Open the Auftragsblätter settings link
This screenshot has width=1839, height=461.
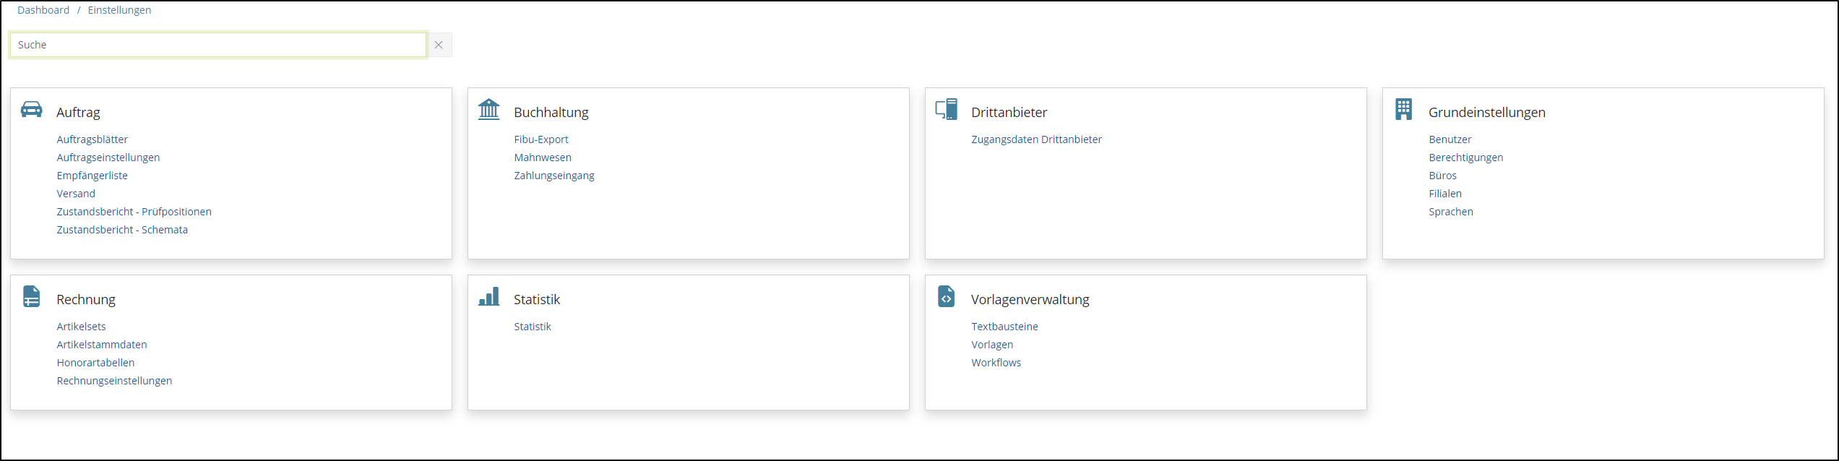click(x=92, y=139)
